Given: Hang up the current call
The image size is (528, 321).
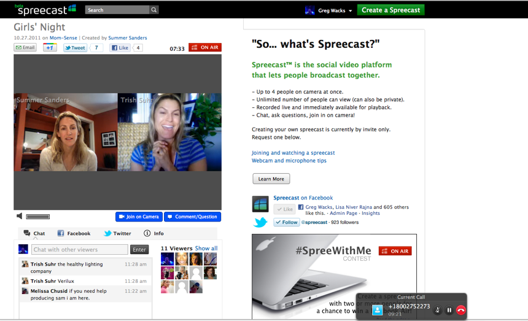Looking at the screenshot, I should click(x=461, y=310).
